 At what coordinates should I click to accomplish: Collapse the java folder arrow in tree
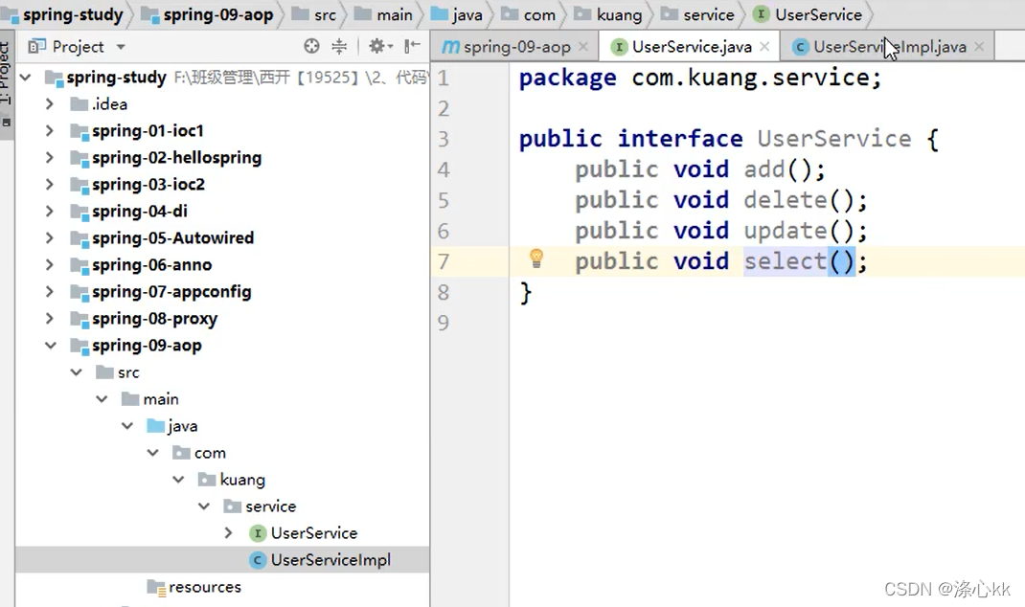[126, 425]
